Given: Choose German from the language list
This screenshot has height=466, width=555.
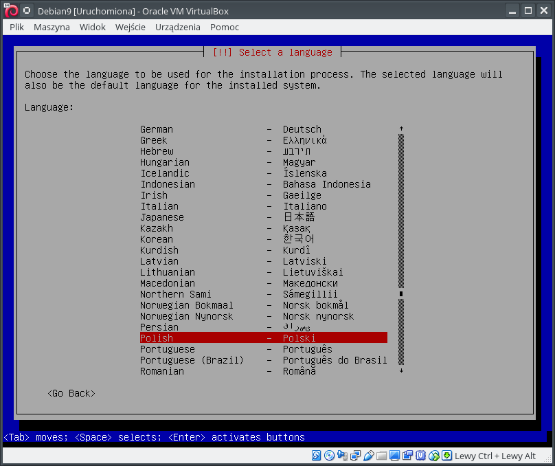Looking at the screenshot, I should [263, 129].
